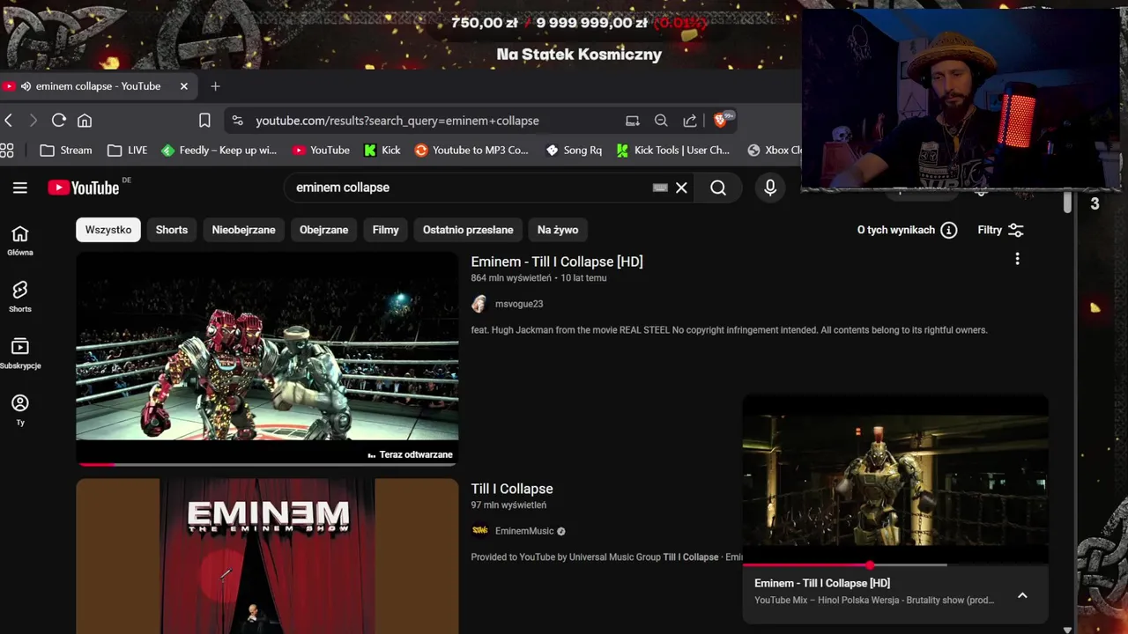Click the 864 mln wyświetleń view count
Image resolution: width=1128 pixels, height=634 pixels.
click(x=511, y=278)
